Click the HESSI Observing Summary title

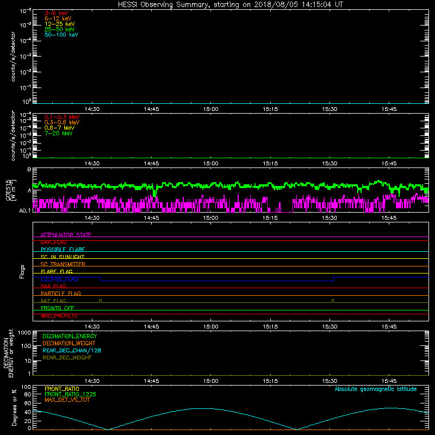click(x=230, y=5)
